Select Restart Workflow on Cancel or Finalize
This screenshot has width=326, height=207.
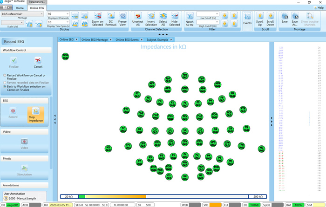tap(5, 75)
